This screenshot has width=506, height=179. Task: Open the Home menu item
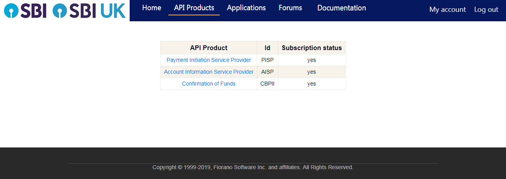coord(152,8)
